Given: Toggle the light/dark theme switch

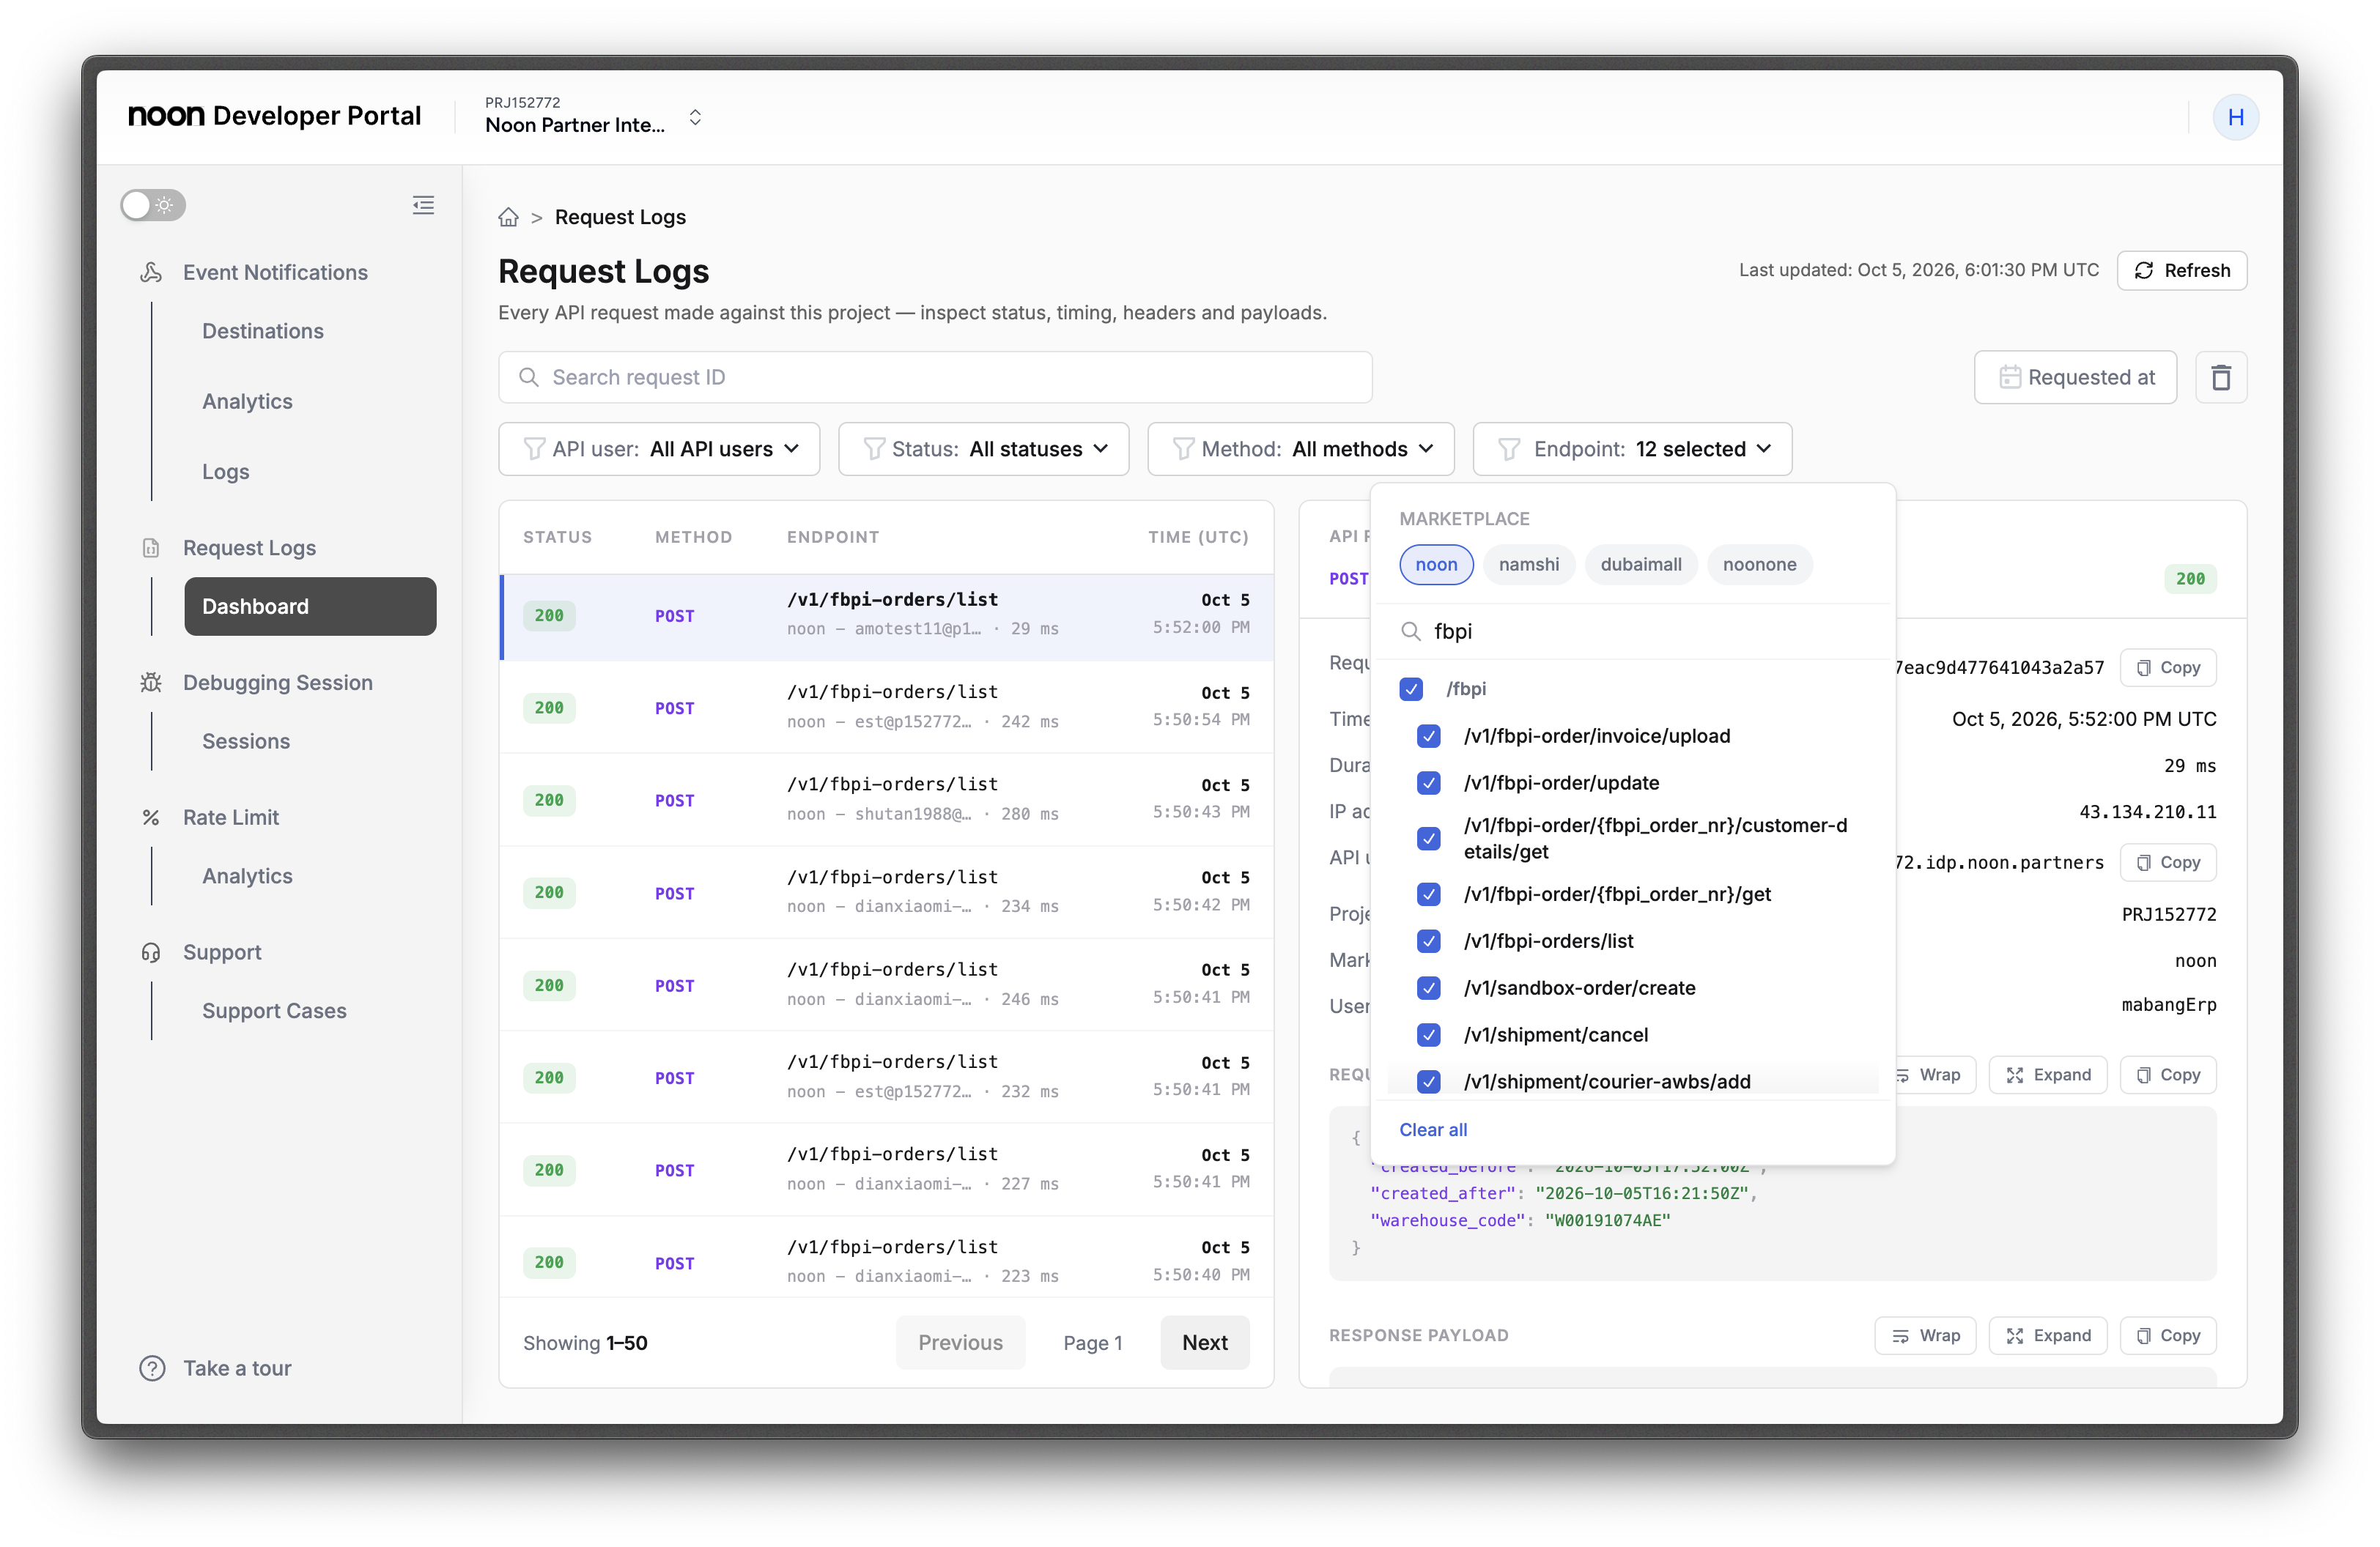Looking at the screenshot, I should (153, 205).
